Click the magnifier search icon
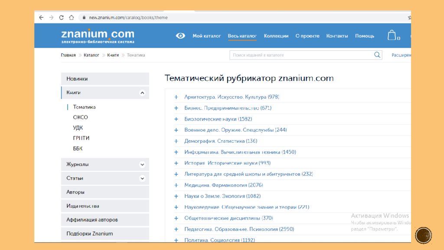This screenshot has height=250, width=444. pos(377,55)
